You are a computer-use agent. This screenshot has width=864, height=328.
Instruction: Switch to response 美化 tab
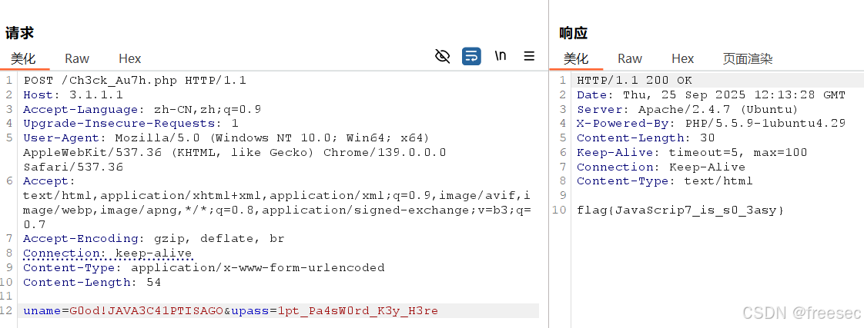point(576,58)
